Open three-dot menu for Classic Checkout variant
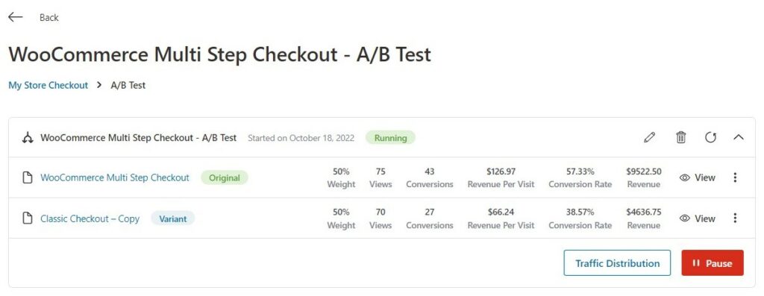 pos(735,218)
